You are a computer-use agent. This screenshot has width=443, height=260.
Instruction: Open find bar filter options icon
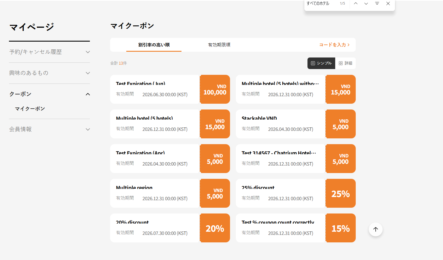click(377, 3)
